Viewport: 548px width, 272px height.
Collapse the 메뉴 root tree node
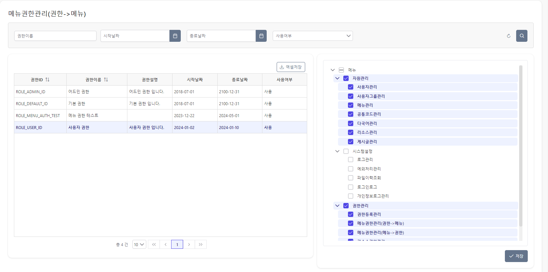333,70
